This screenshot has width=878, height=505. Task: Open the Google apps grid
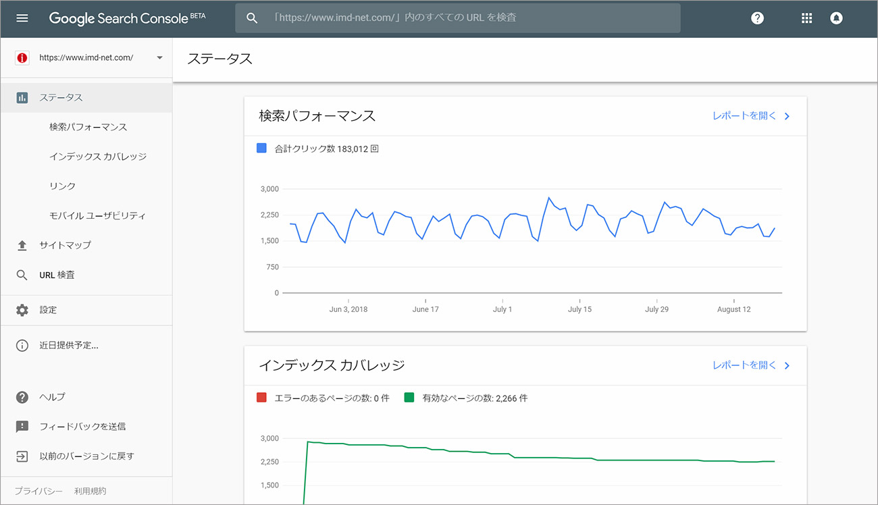(x=806, y=18)
